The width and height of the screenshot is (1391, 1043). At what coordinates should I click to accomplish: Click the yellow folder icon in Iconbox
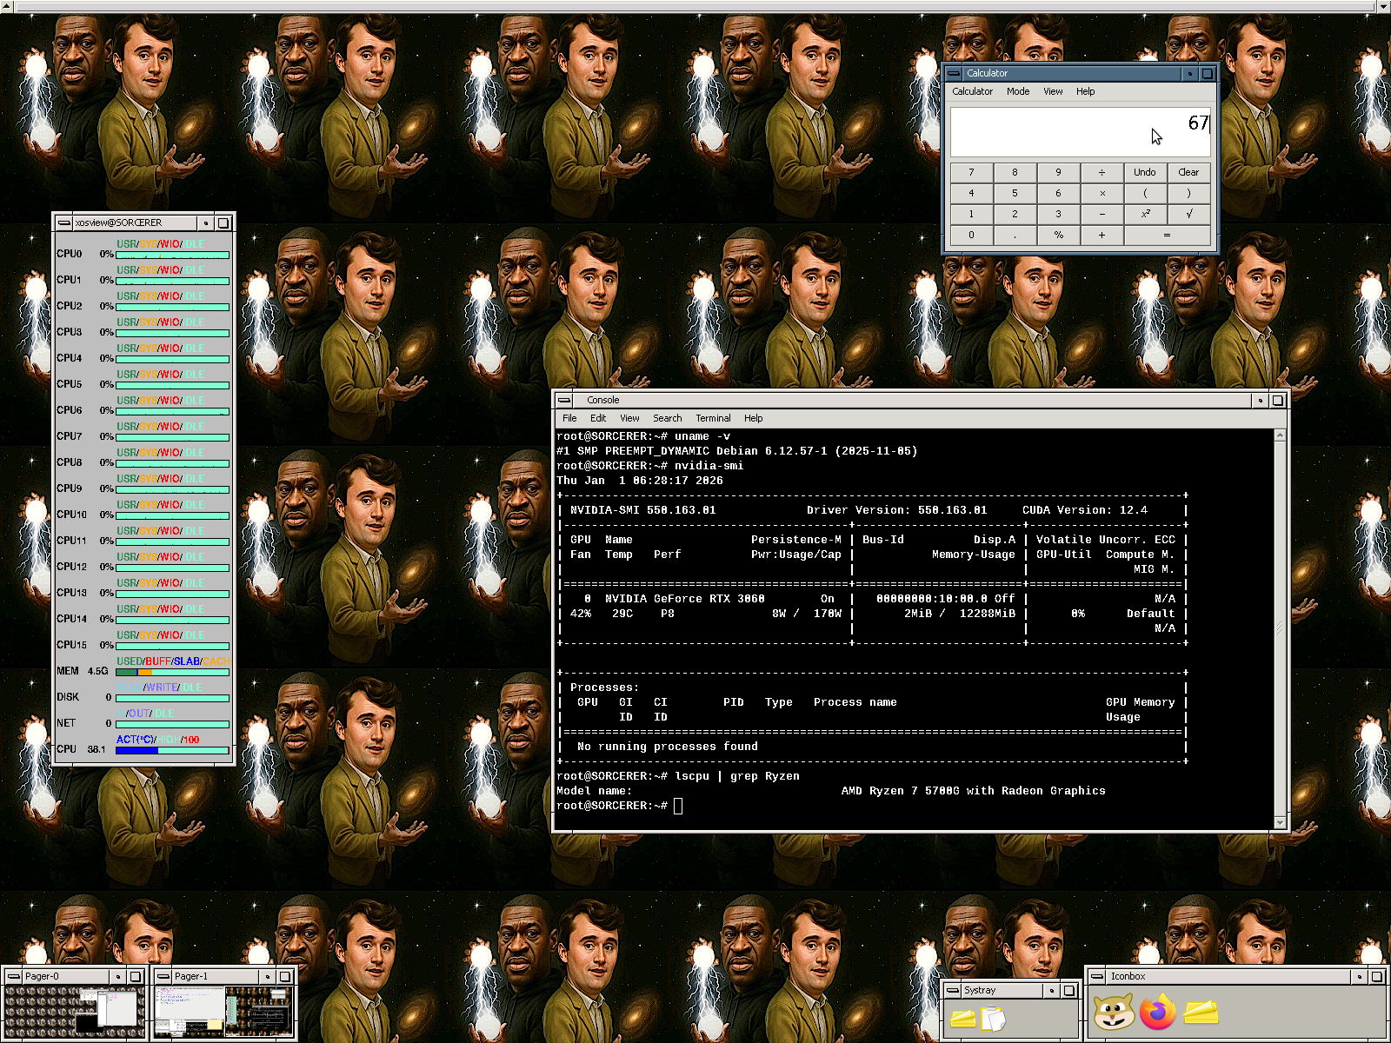tap(1201, 1013)
